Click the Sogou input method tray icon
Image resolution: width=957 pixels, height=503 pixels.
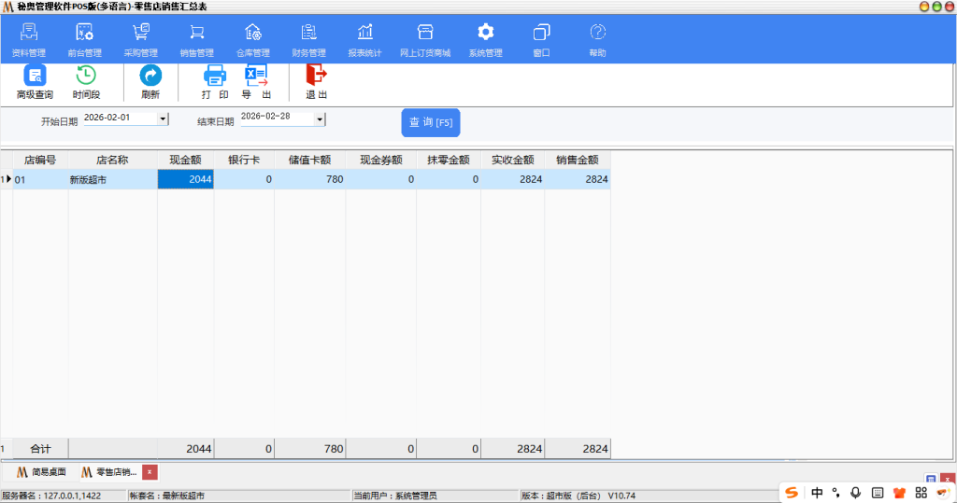tap(792, 492)
